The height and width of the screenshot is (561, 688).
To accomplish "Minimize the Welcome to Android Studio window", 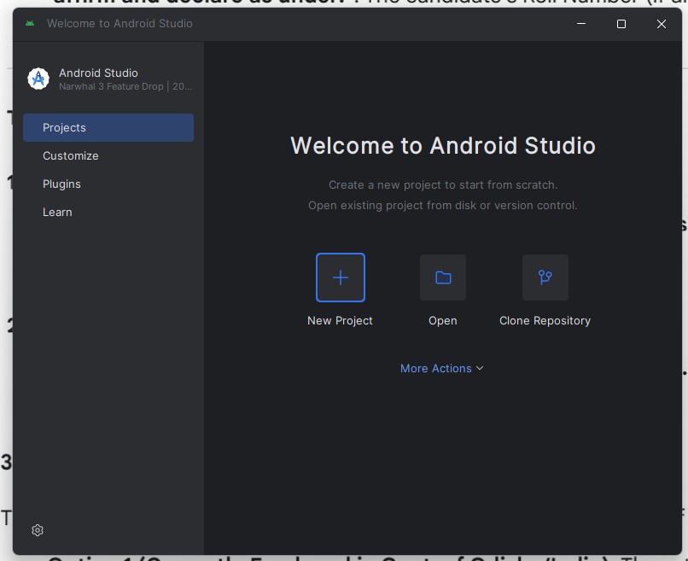I will (x=581, y=24).
